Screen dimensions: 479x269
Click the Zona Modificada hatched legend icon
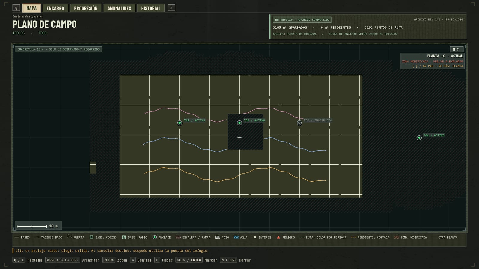pyautogui.click(x=397, y=237)
